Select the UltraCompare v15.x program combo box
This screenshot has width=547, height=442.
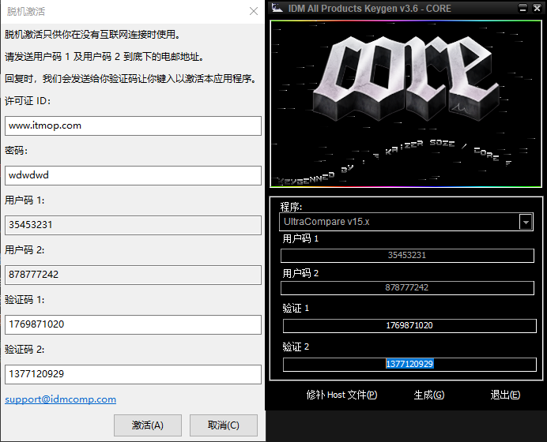(406, 222)
